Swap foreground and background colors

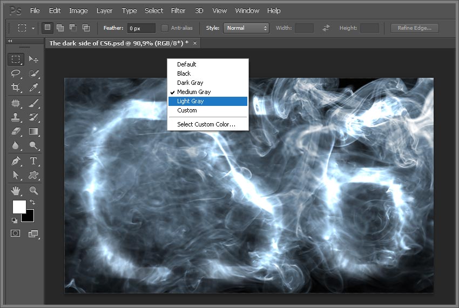tap(32, 202)
